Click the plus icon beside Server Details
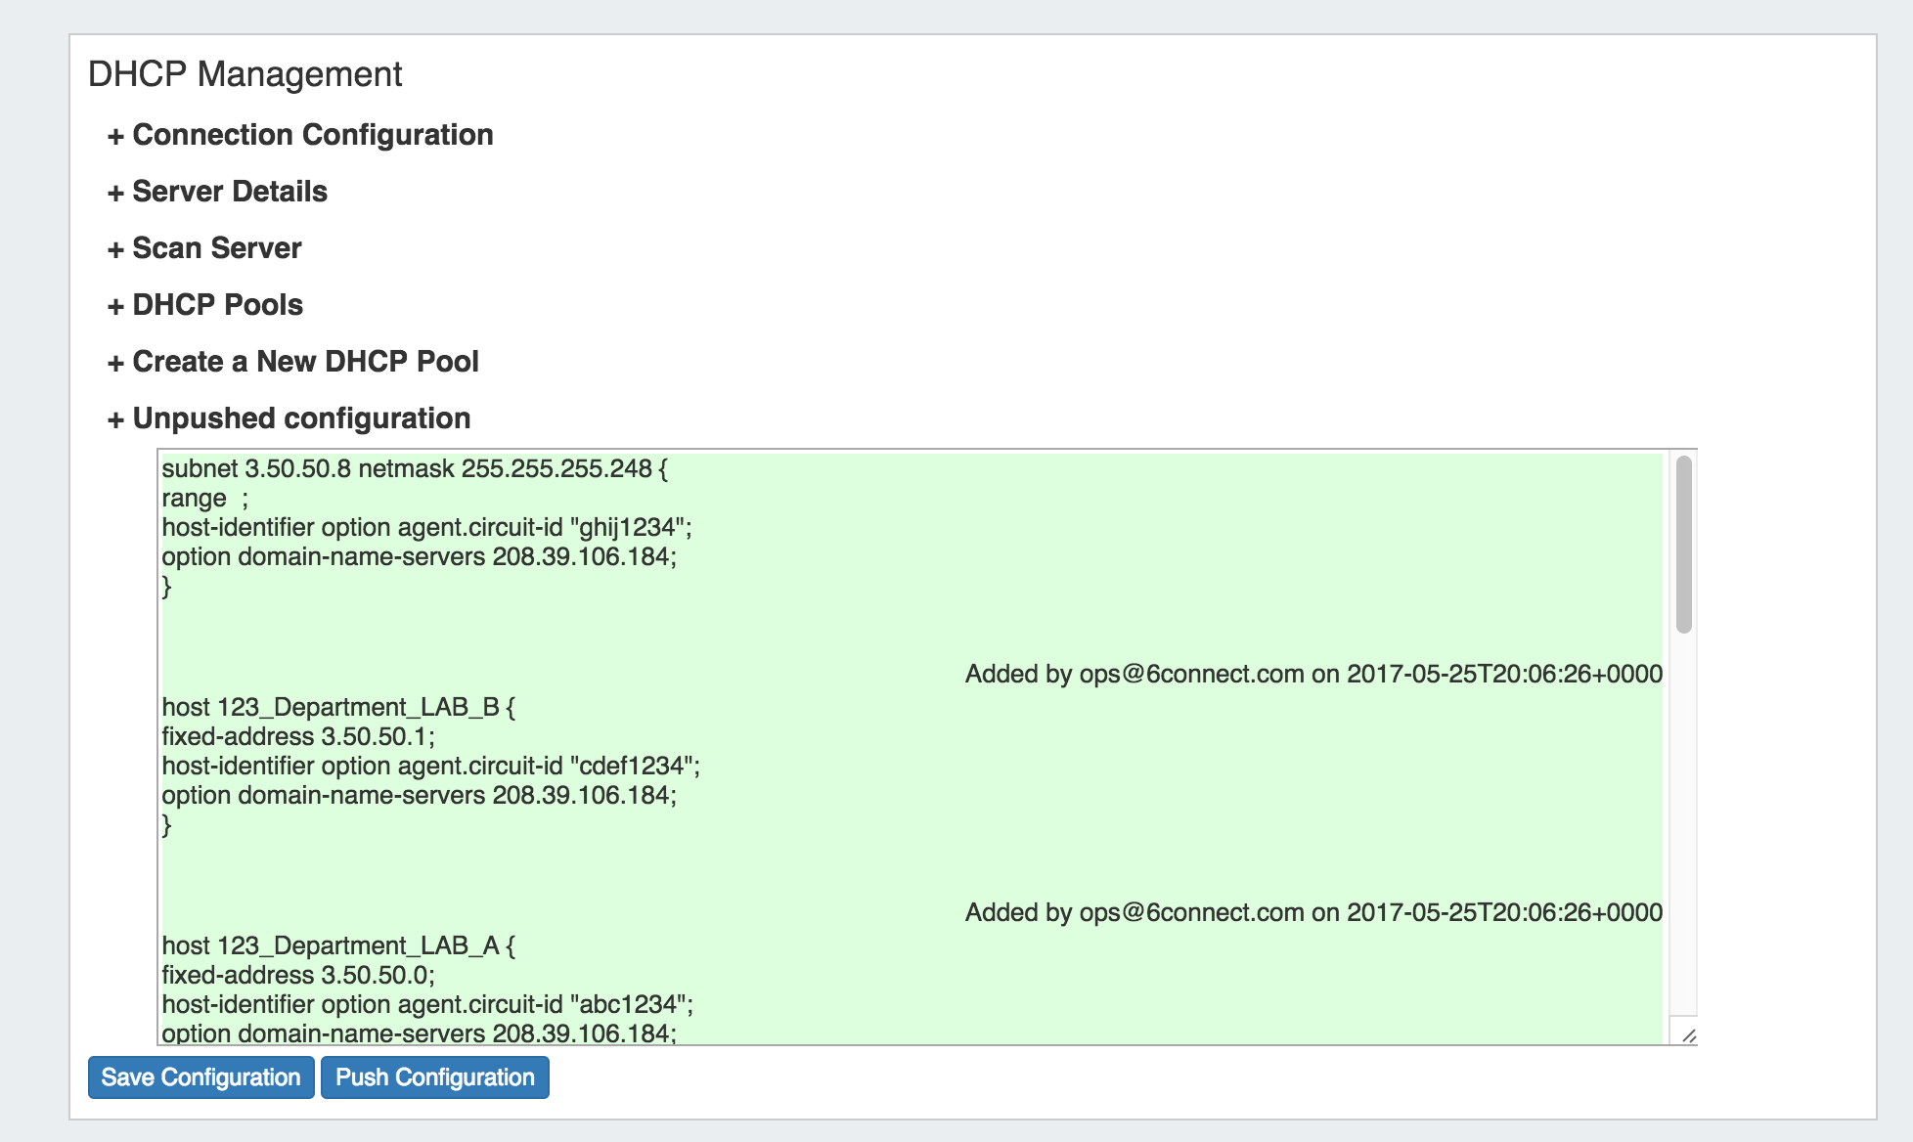This screenshot has width=1913, height=1142. (x=115, y=193)
